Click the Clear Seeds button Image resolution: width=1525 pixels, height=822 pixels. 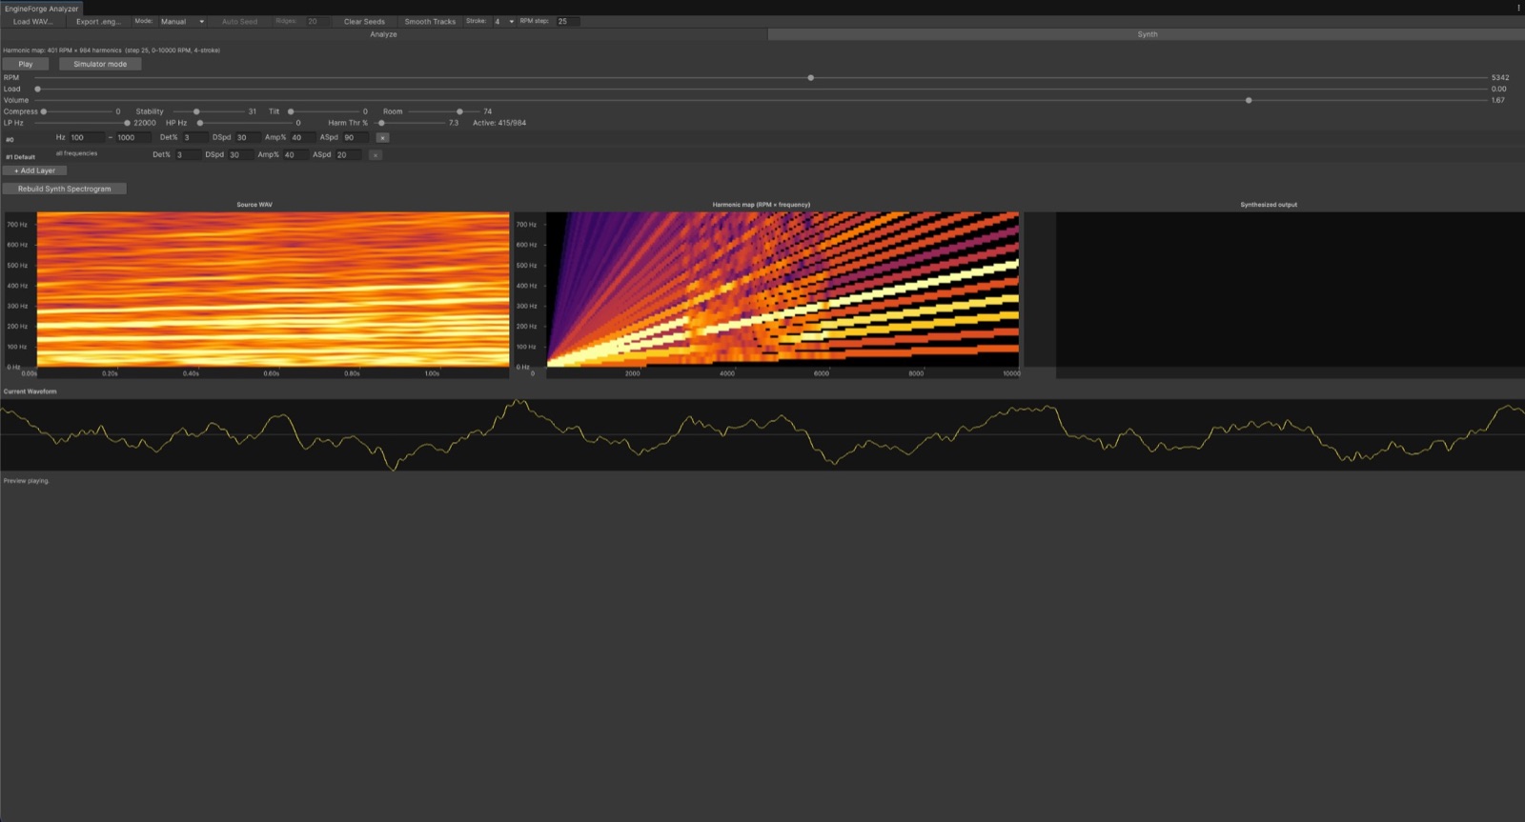pos(364,21)
